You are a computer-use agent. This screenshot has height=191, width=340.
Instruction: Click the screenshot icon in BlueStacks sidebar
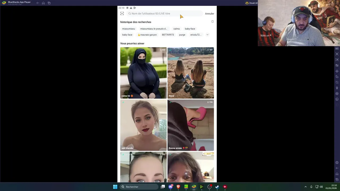click(x=337, y=54)
